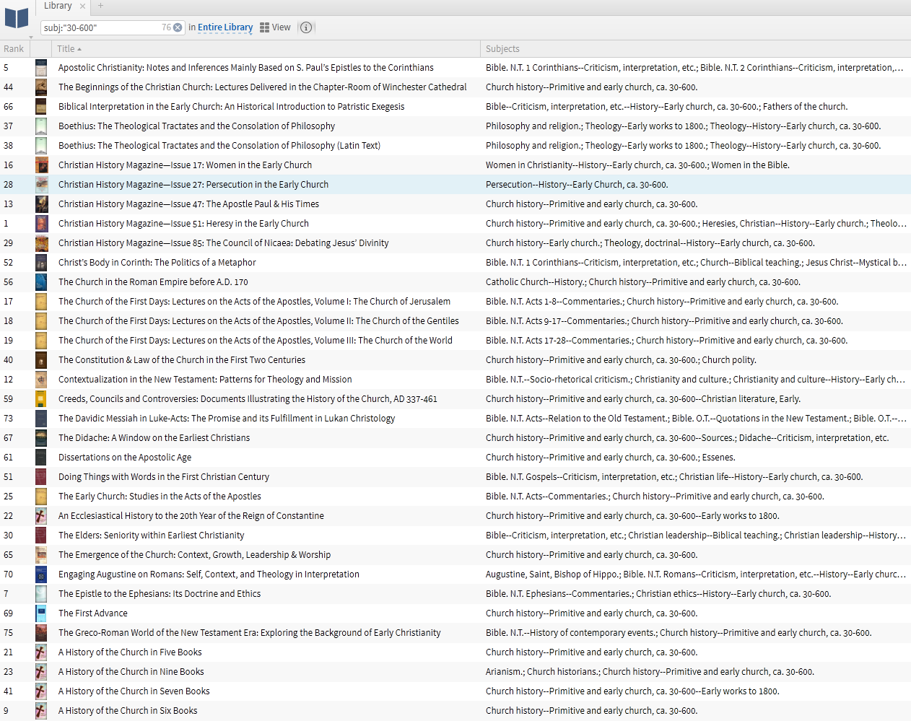This screenshot has height=721, width=911.
Task: Open the Entire Library scope link
Action: [225, 27]
